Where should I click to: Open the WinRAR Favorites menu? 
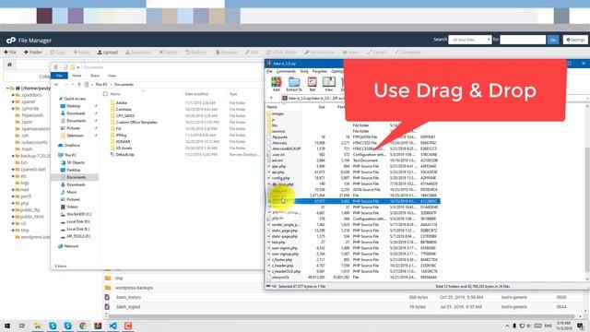coord(320,71)
